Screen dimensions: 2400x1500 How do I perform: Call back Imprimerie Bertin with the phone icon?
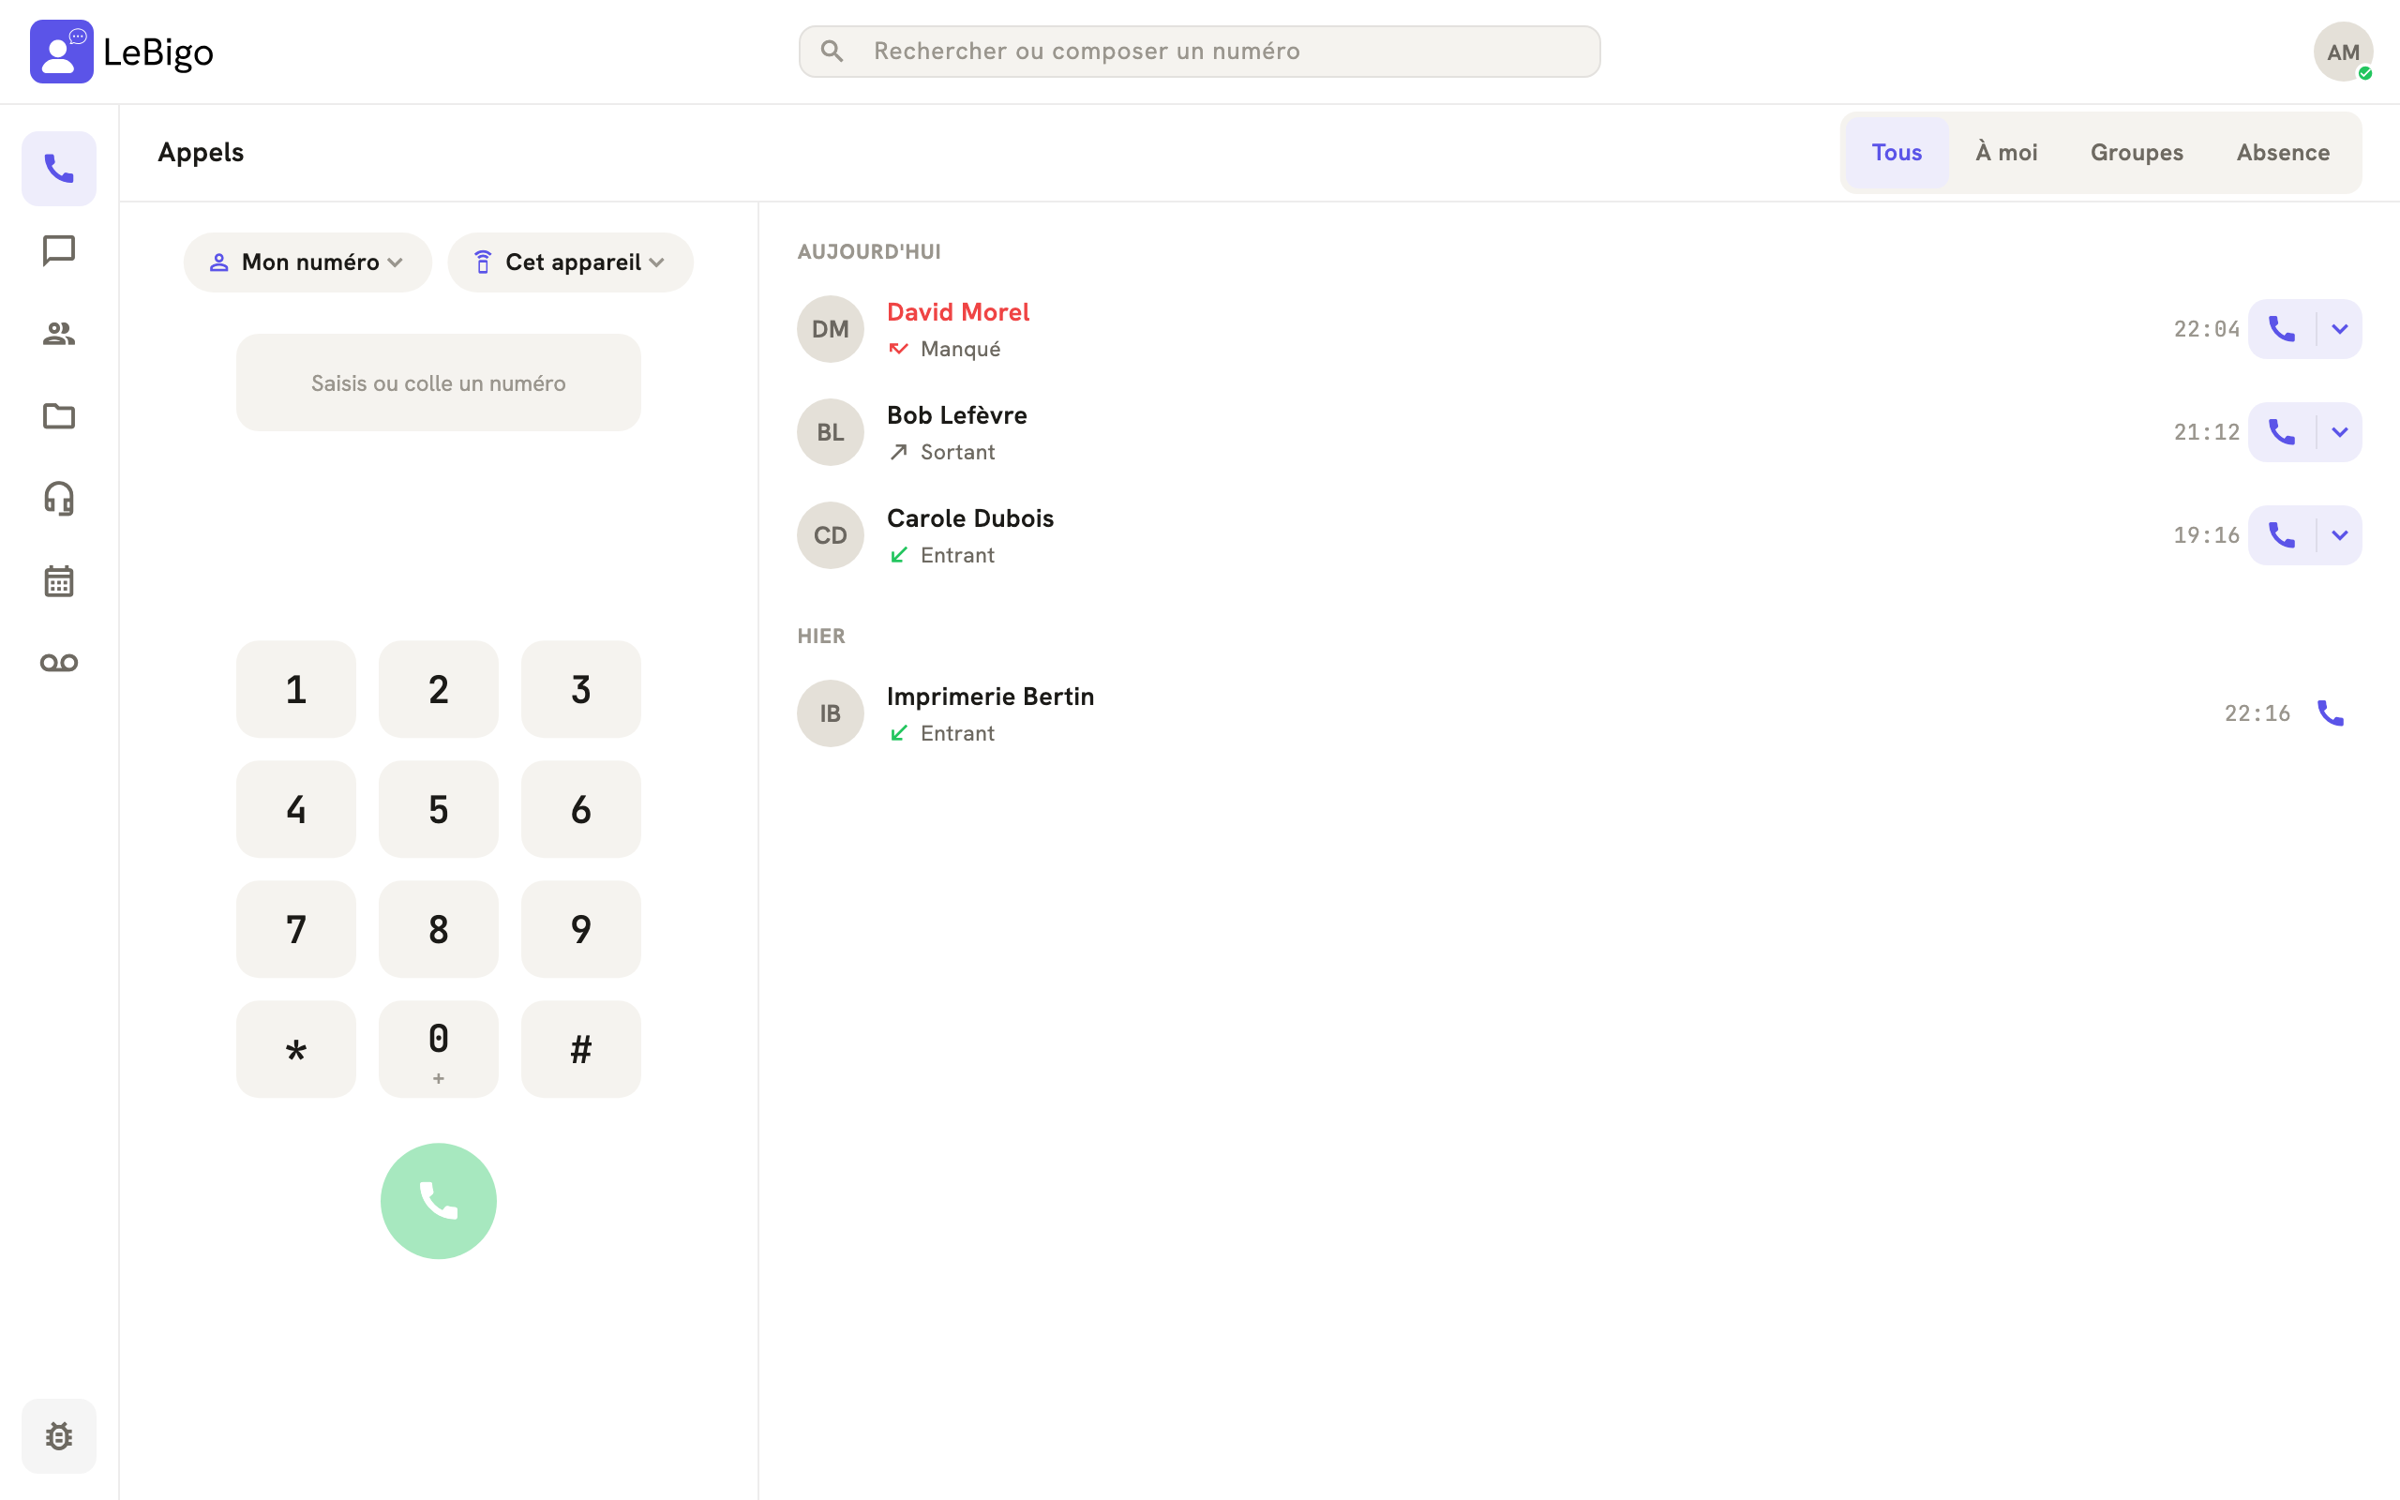tap(2331, 713)
